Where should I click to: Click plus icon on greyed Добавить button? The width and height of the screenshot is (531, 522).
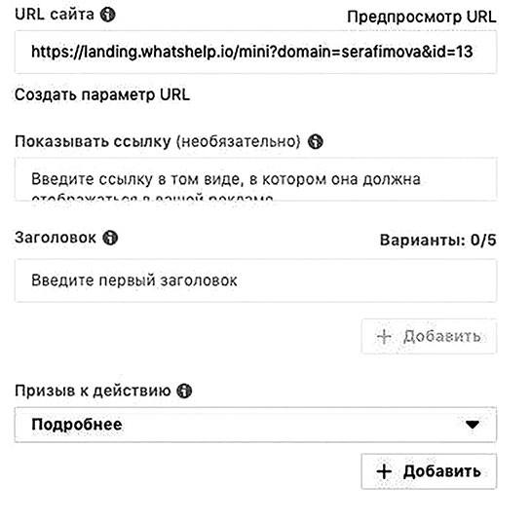(x=384, y=337)
